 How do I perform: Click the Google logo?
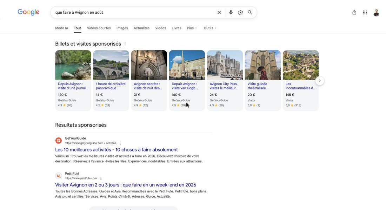28,12
